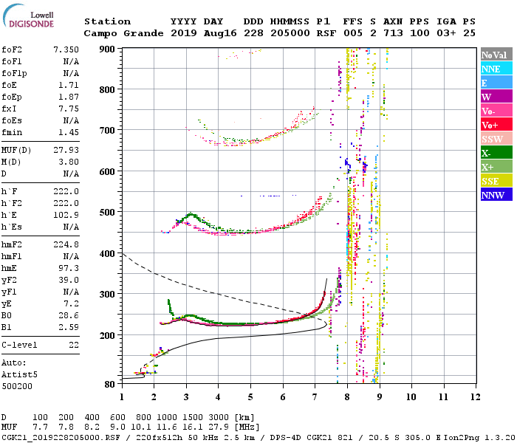Click MUF 16.1 for 1500 km

[193, 427]
